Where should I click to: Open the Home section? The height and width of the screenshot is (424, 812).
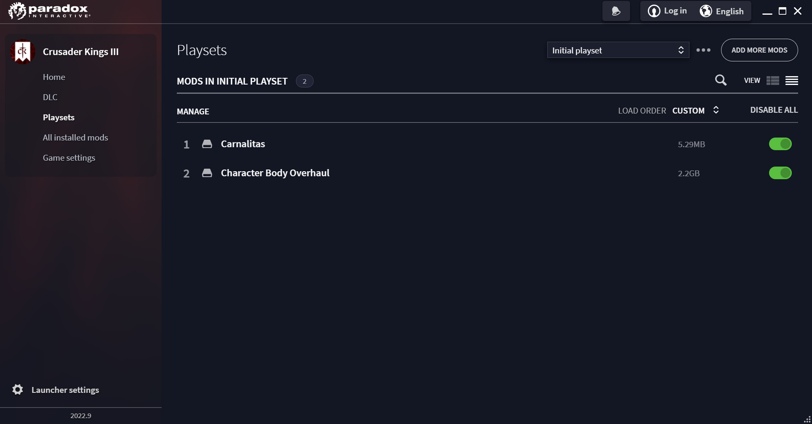click(54, 77)
